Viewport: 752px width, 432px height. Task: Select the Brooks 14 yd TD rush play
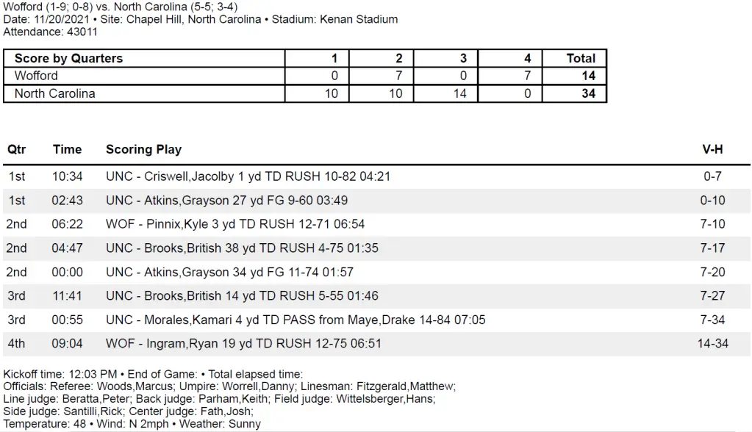point(242,296)
